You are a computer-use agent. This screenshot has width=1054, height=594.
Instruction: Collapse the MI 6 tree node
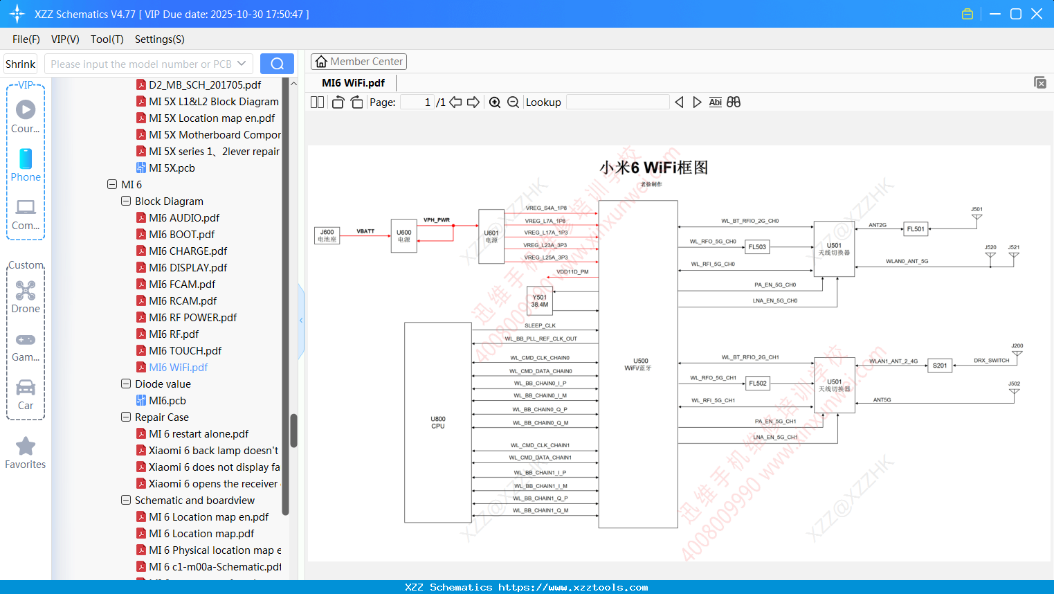[x=112, y=184]
